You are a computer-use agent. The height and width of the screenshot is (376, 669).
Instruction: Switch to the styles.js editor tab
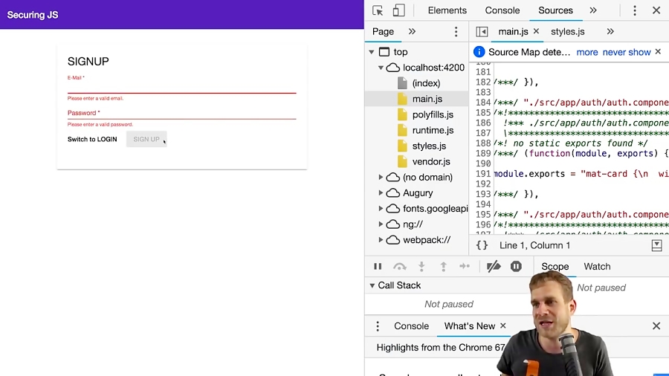[567, 31]
